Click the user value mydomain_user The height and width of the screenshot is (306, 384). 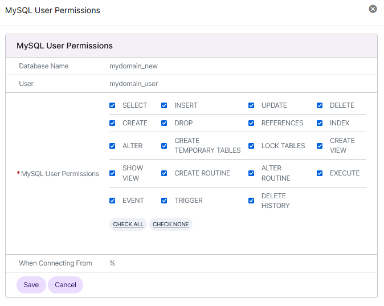pos(133,84)
